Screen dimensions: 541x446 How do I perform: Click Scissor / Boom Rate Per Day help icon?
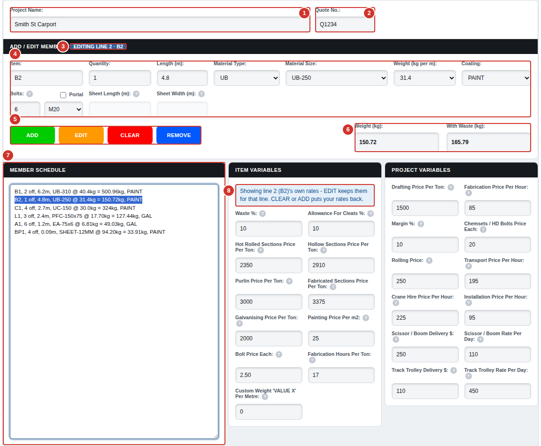[480, 339]
